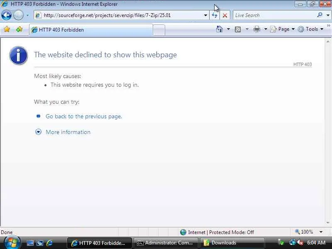Image resolution: width=332 pixels, height=249 pixels.
Task: Click the 6:04 AM clock
Action: [x=316, y=243]
